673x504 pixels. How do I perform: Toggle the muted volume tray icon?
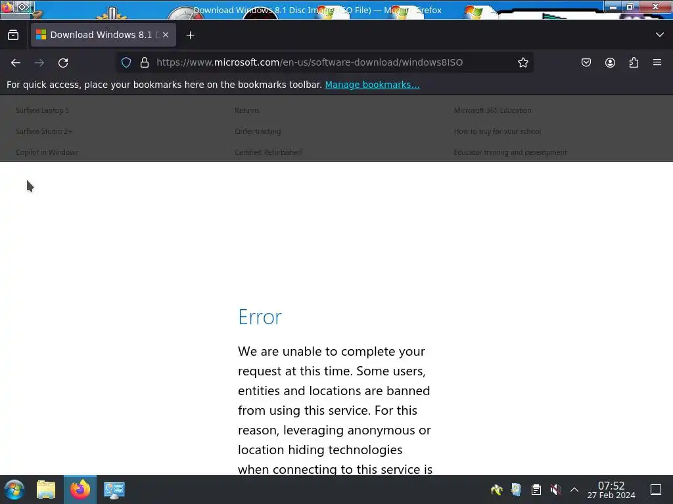[x=555, y=490]
